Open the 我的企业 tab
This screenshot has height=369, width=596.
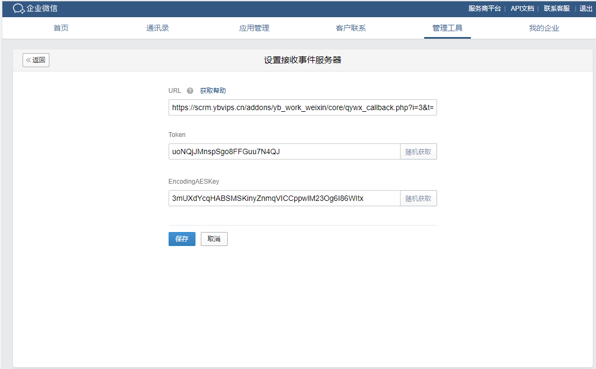coord(544,28)
